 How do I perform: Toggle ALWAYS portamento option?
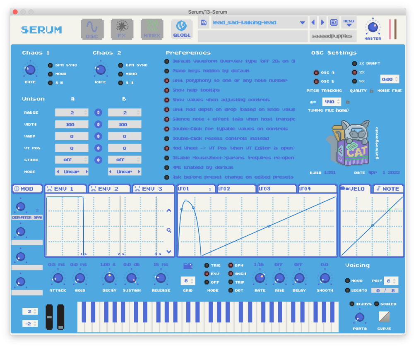(352, 304)
